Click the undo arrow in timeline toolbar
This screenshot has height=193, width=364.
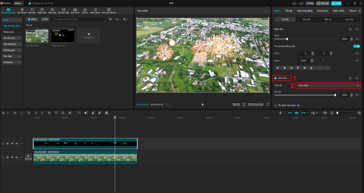pyautogui.click(x=15, y=113)
